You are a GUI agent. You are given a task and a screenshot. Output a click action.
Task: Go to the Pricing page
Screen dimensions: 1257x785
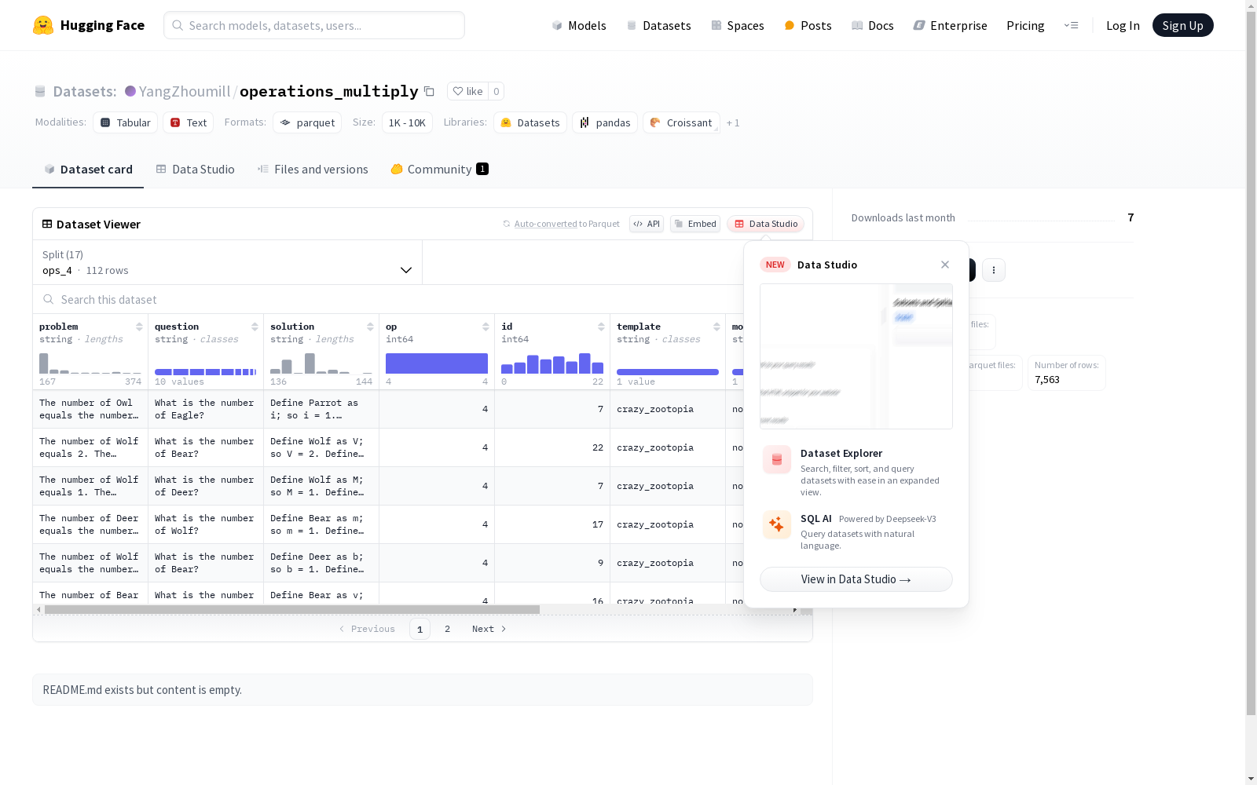[x=1025, y=25]
